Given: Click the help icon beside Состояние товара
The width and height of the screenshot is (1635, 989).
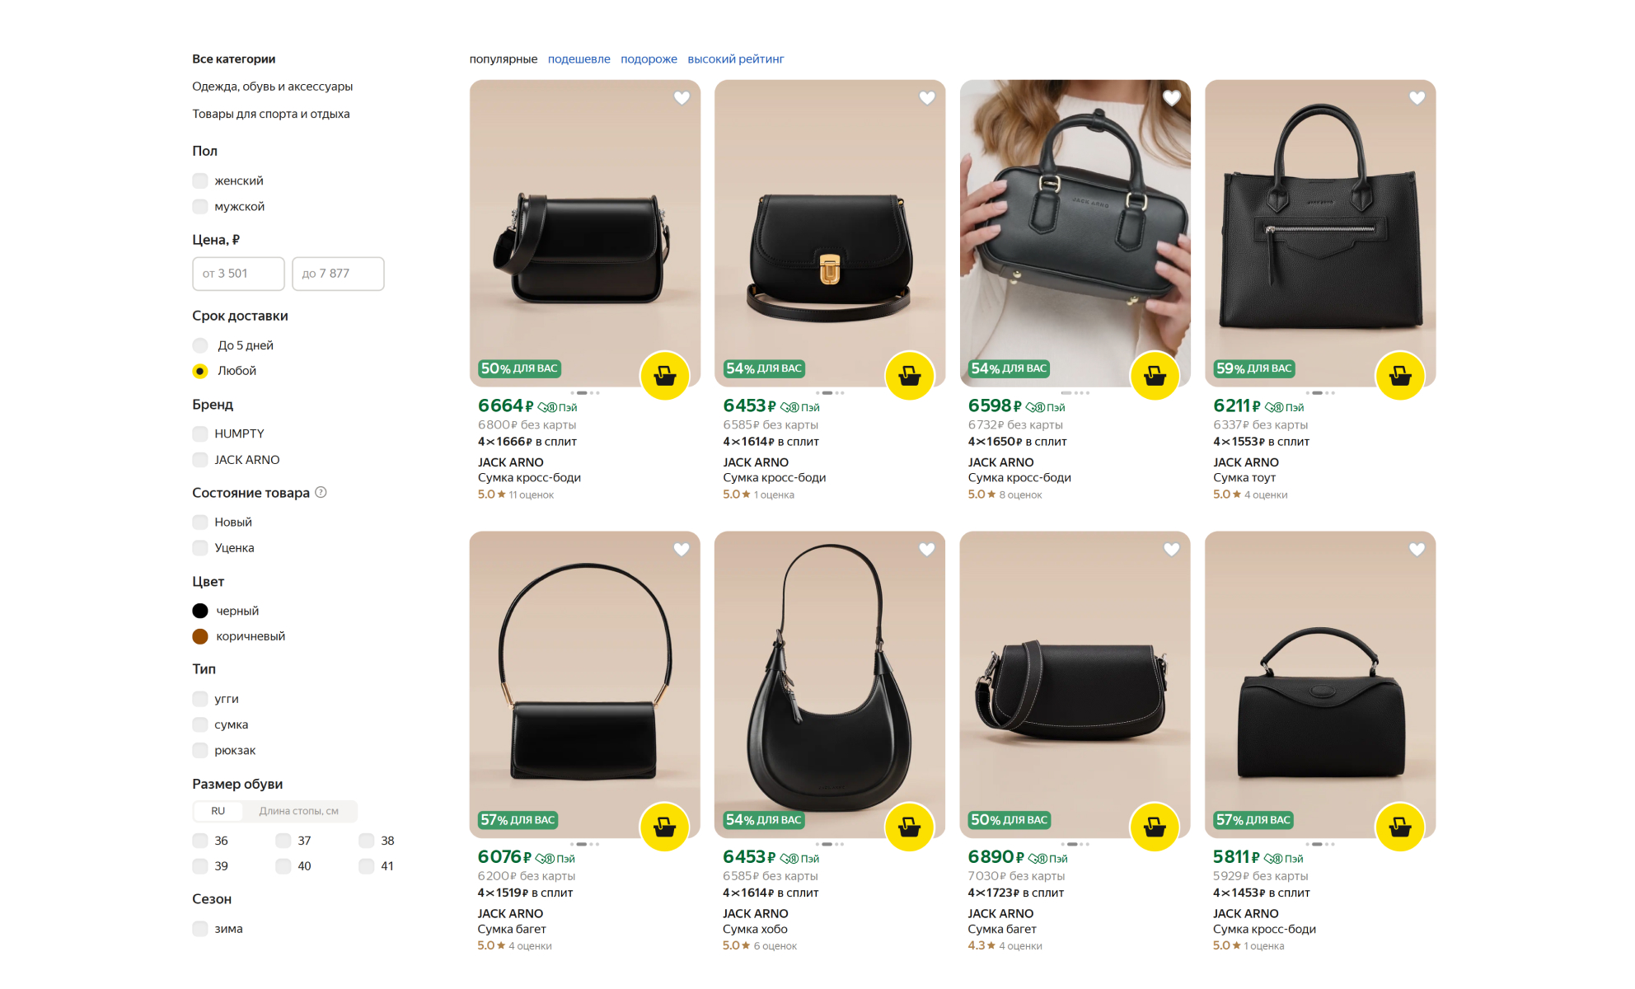Looking at the screenshot, I should (x=321, y=492).
